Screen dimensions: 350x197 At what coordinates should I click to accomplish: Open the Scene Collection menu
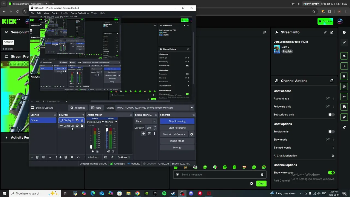80,13
